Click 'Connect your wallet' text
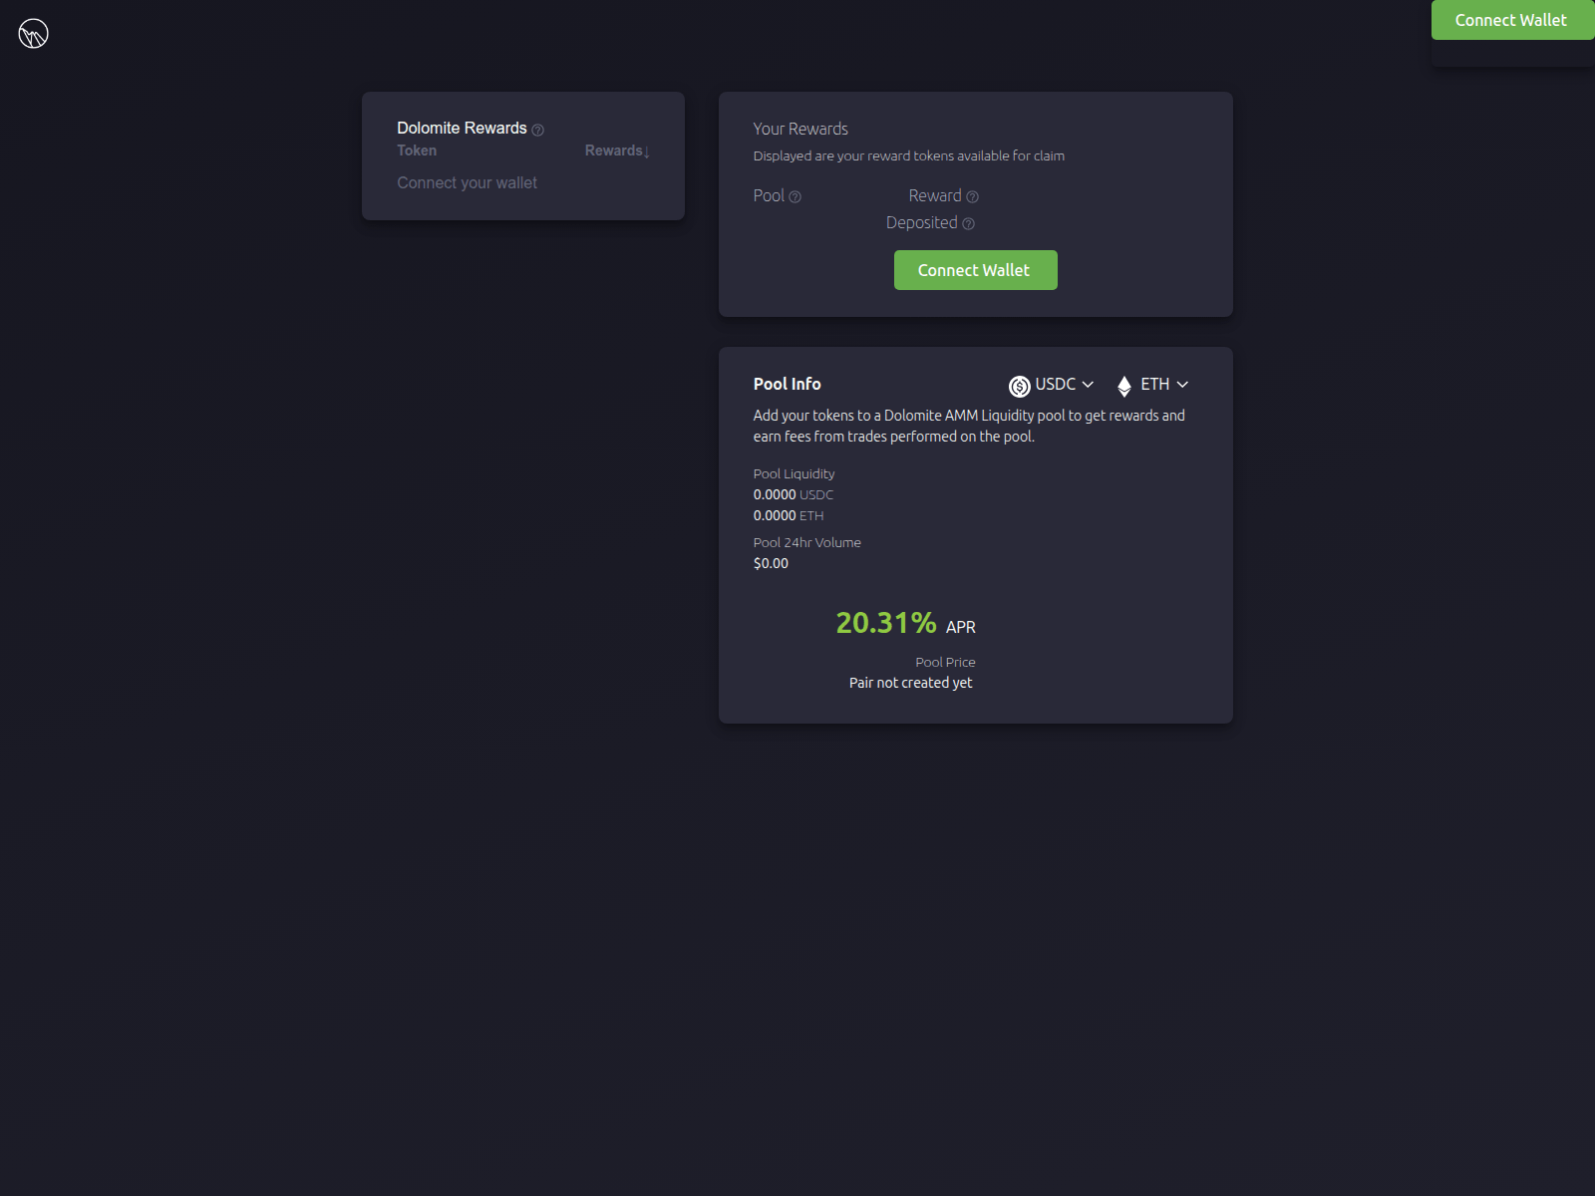Viewport: 1595px width, 1196px height. (x=467, y=182)
